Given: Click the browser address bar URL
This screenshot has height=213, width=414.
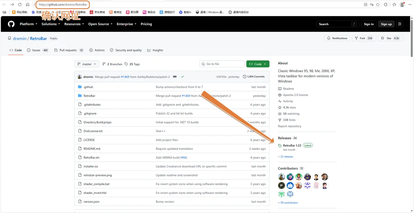Looking at the screenshot, I should [63, 4].
